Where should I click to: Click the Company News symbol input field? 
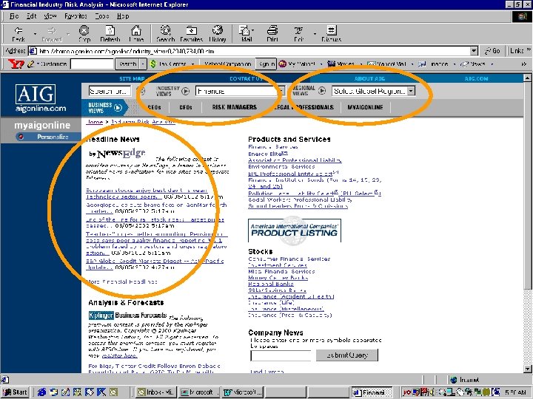point(281,355)
